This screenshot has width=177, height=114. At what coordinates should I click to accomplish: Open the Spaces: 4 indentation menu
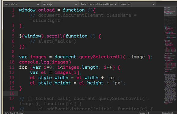point(144,113)
